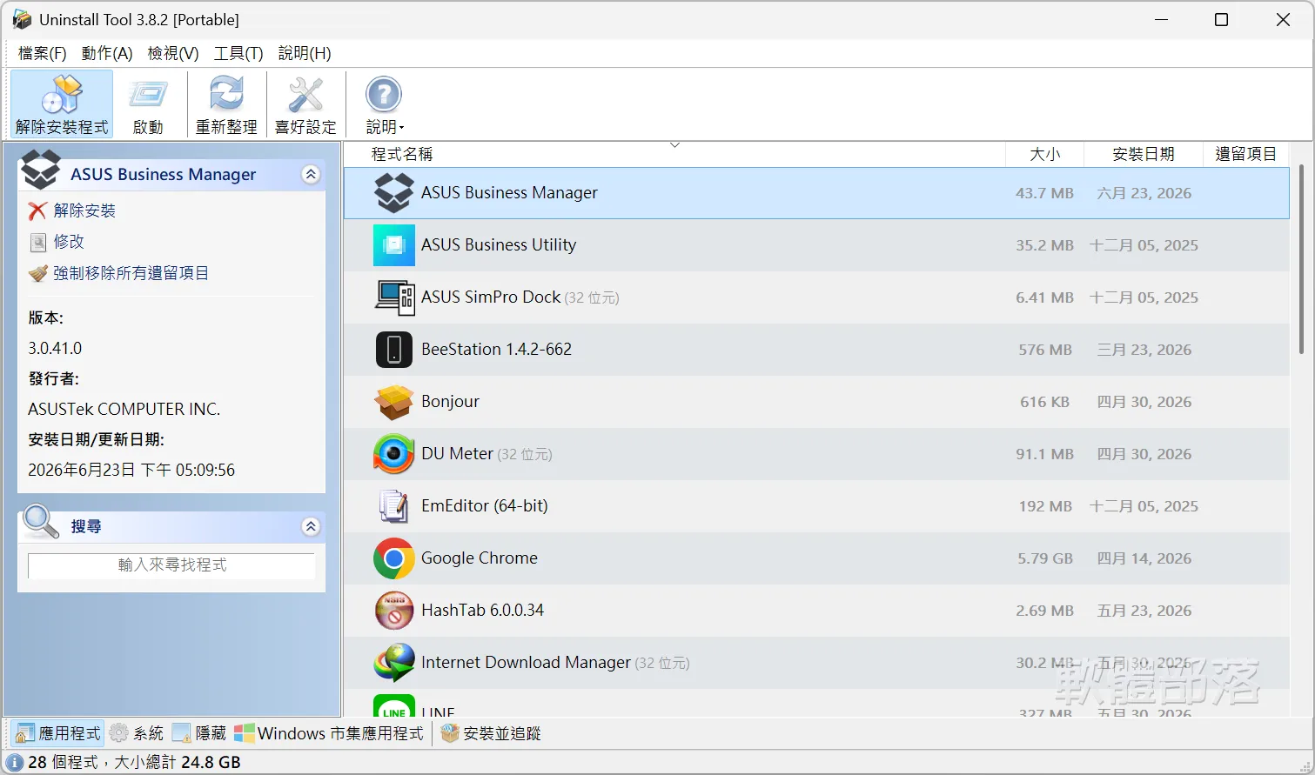Open the 工具(T) menu
The width and height of the screenshot is (1315, 775).
click(238, 53)
